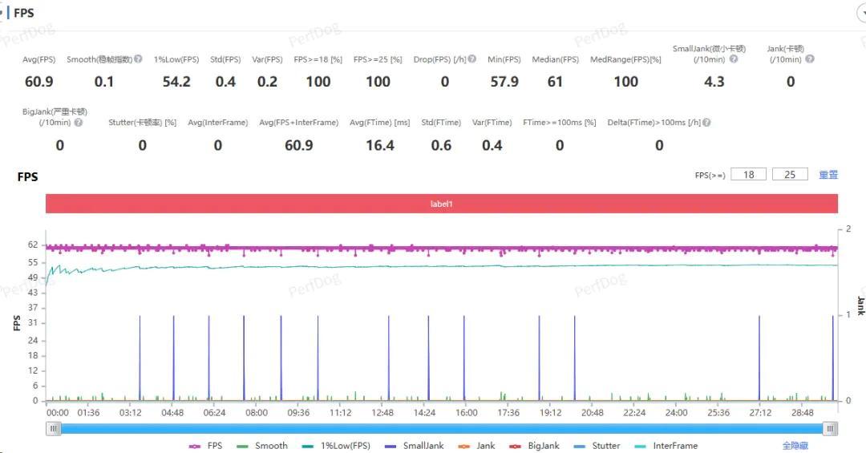Click help icon next to Jank (/10min)
This screenshot has height=453, width=866.
[x=810, y=59]
